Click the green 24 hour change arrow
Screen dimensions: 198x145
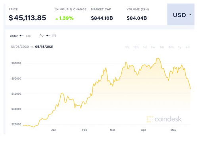click(x=57, y=19)
